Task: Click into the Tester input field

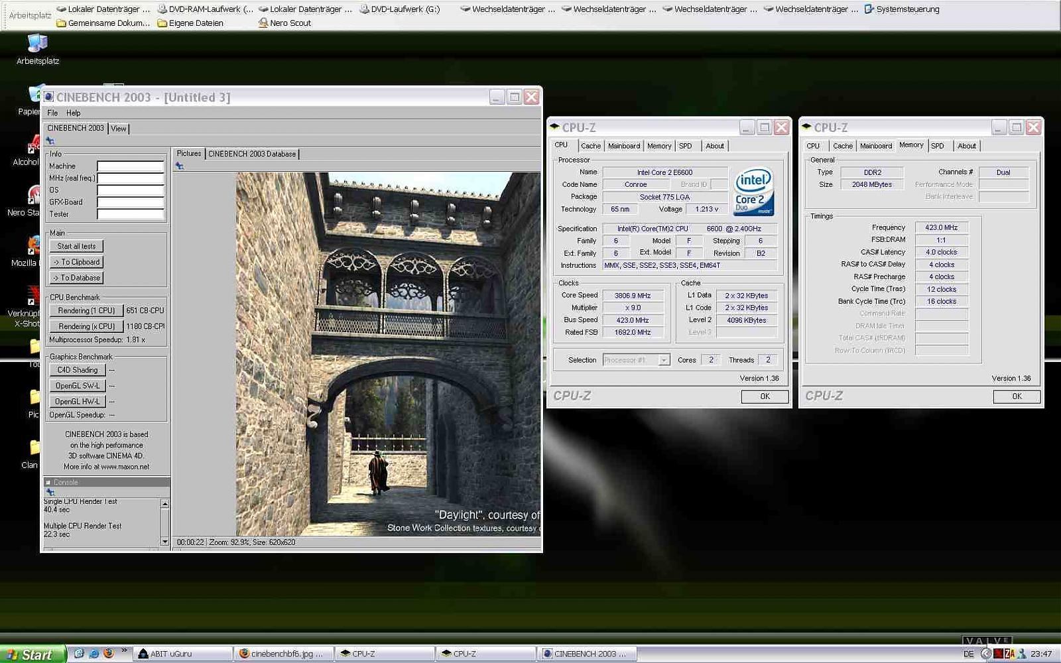Action: tap(130, 214)
